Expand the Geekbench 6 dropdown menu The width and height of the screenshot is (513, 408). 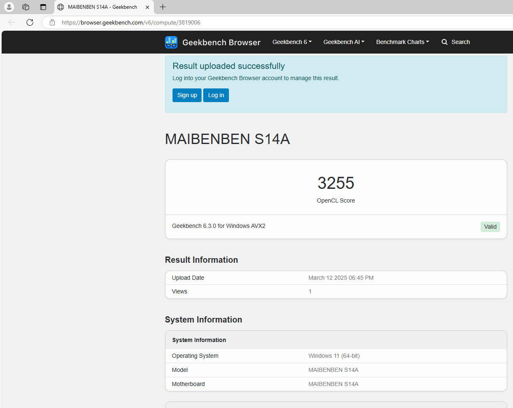coord(292,42)
